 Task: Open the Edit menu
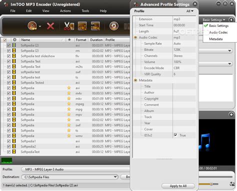(29, 11)
